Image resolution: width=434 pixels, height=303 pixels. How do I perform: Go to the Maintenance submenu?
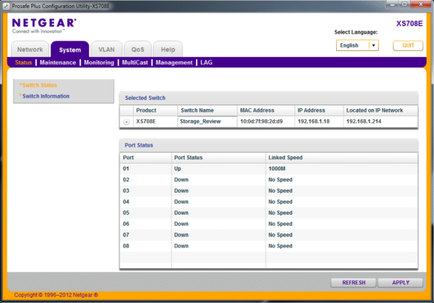[x=58, y=62]
